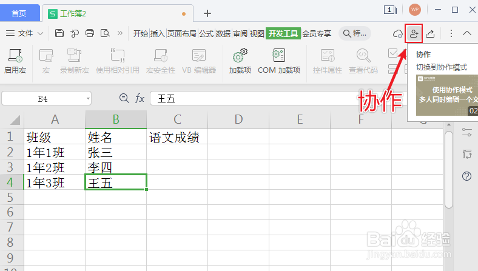Click cell containing 语文成绩
The height and width of the screenshot is (271, 478).
(177, 136)
